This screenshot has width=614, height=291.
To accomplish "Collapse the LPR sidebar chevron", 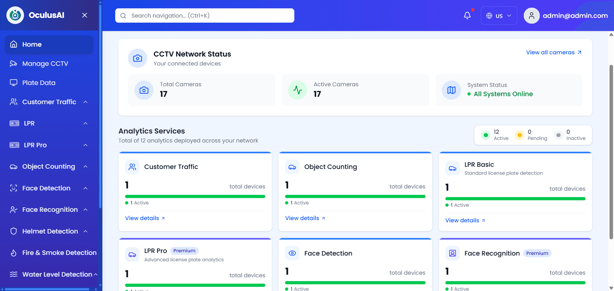I will click(85, 123).
